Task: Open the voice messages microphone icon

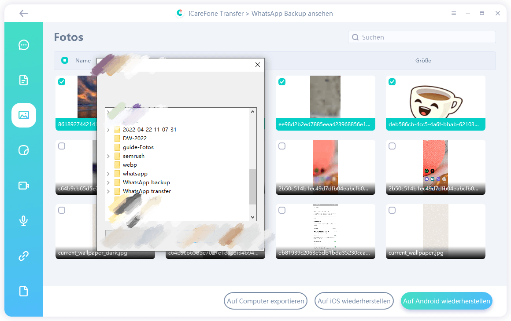Action: [23, 221]
